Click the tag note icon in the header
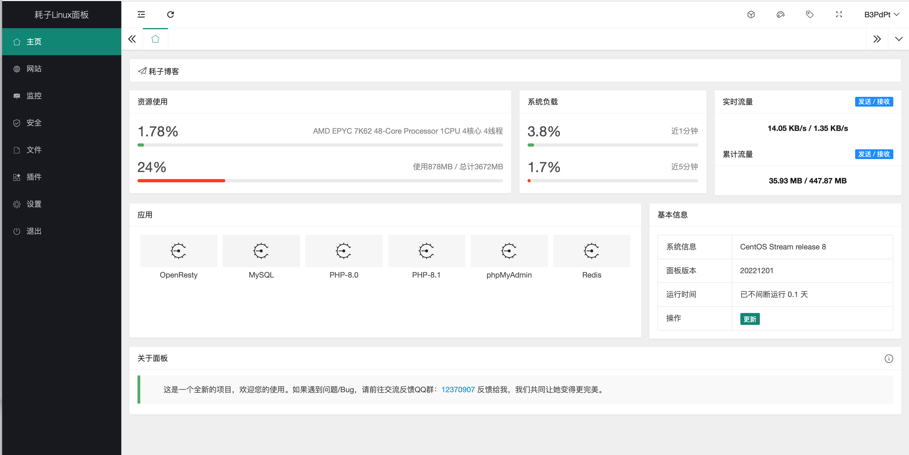The height and width of the screenshot is (455, 909). click(x=809, y=14)
